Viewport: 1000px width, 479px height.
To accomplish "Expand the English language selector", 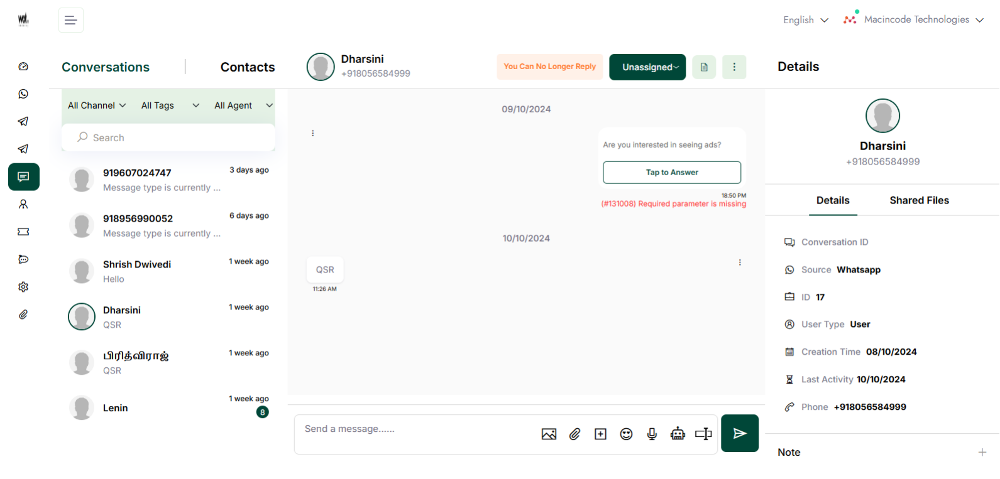I will (x=805, y=20).
